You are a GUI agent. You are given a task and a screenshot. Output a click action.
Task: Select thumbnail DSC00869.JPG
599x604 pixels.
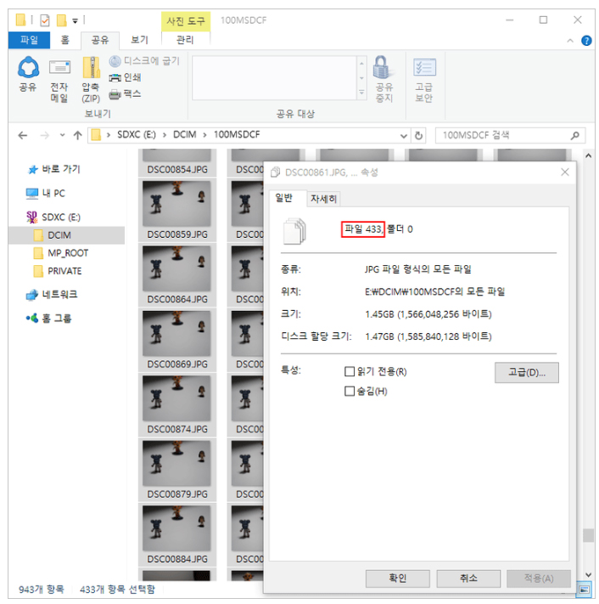[x=177, y=340]
